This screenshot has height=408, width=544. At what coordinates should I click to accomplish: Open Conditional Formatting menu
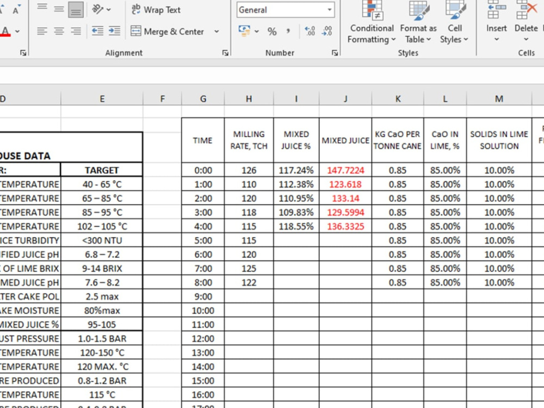[372, 23]
